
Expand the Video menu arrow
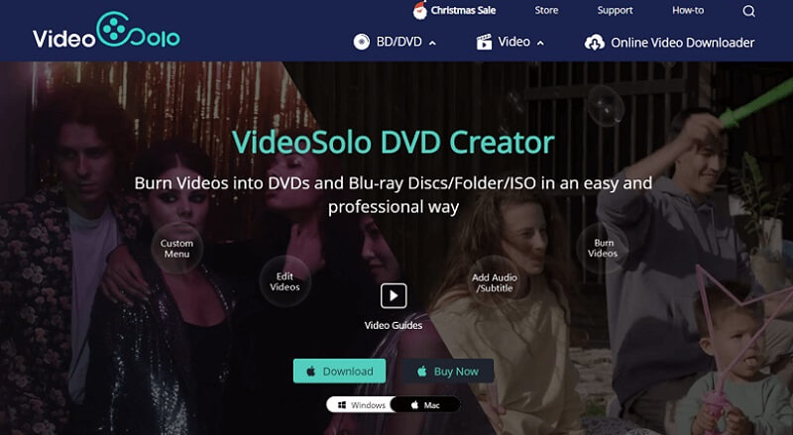point(540,44)
